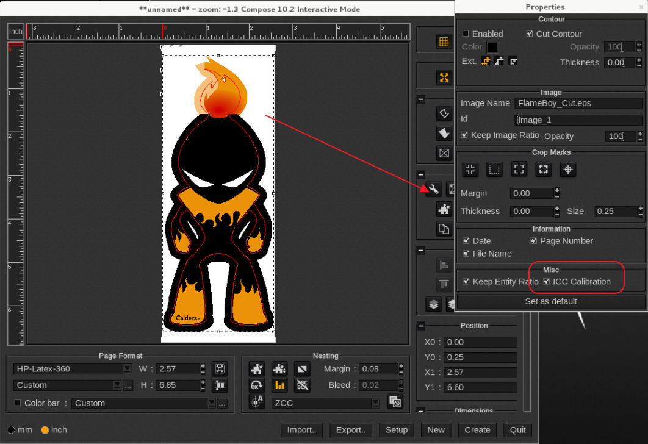This screenshot has width=648, height=444.
Task: Click the orange bar chart nesting icon
Action: pyautogui.click(x=279, y=385)
